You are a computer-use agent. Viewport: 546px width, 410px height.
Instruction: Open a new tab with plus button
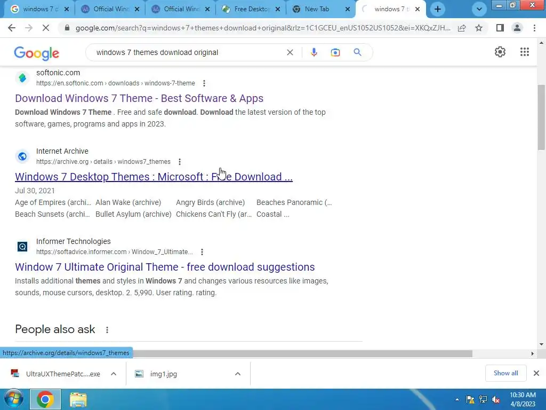[438, 9]
